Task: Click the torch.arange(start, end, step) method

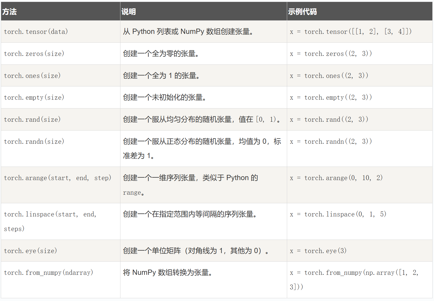Action: pyautogui.click(x=58, y=178)
